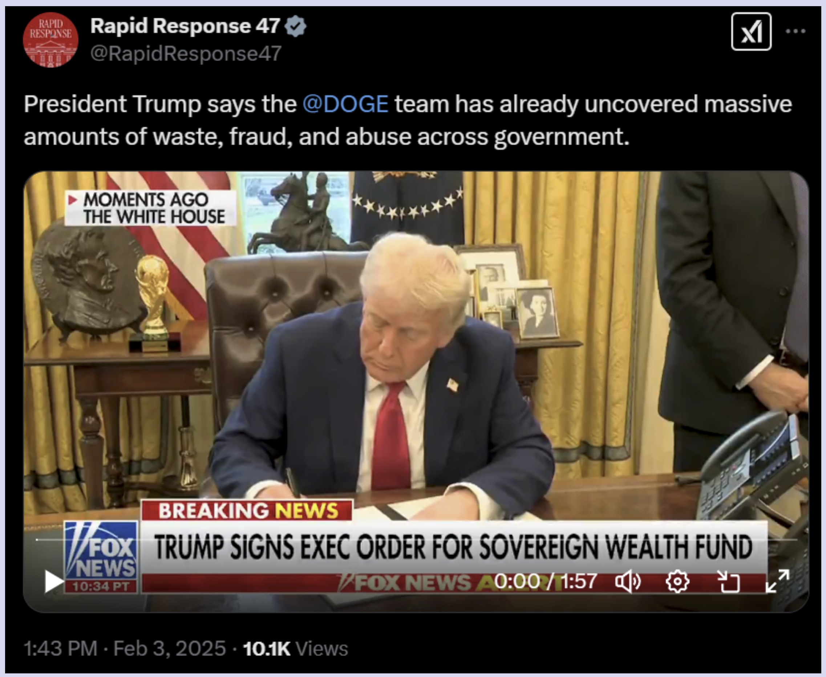Screen dimensions: 826x677
Task: Click the Fox News logo in video
Action: (x=101, y=556)
